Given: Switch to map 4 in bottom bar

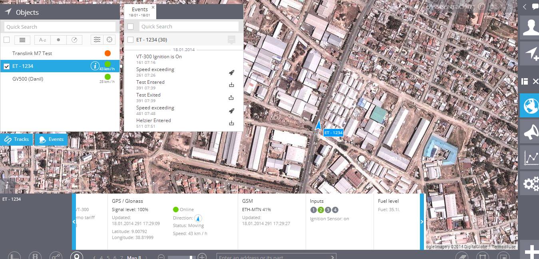Looking at the screenshot, I should (x=101, y=257).
